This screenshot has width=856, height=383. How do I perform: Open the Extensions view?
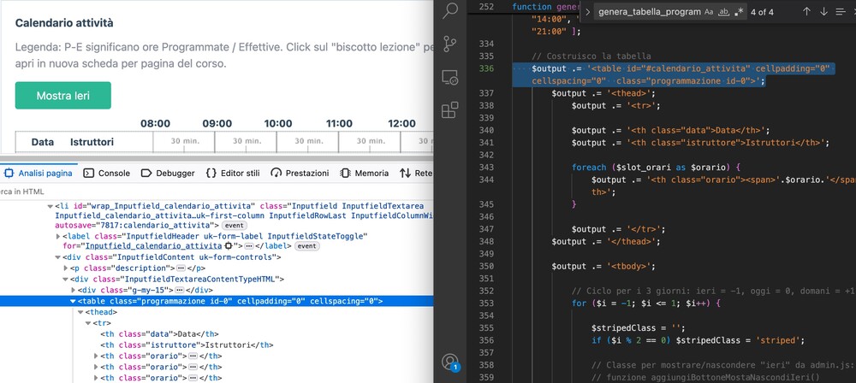click(450, 110)
